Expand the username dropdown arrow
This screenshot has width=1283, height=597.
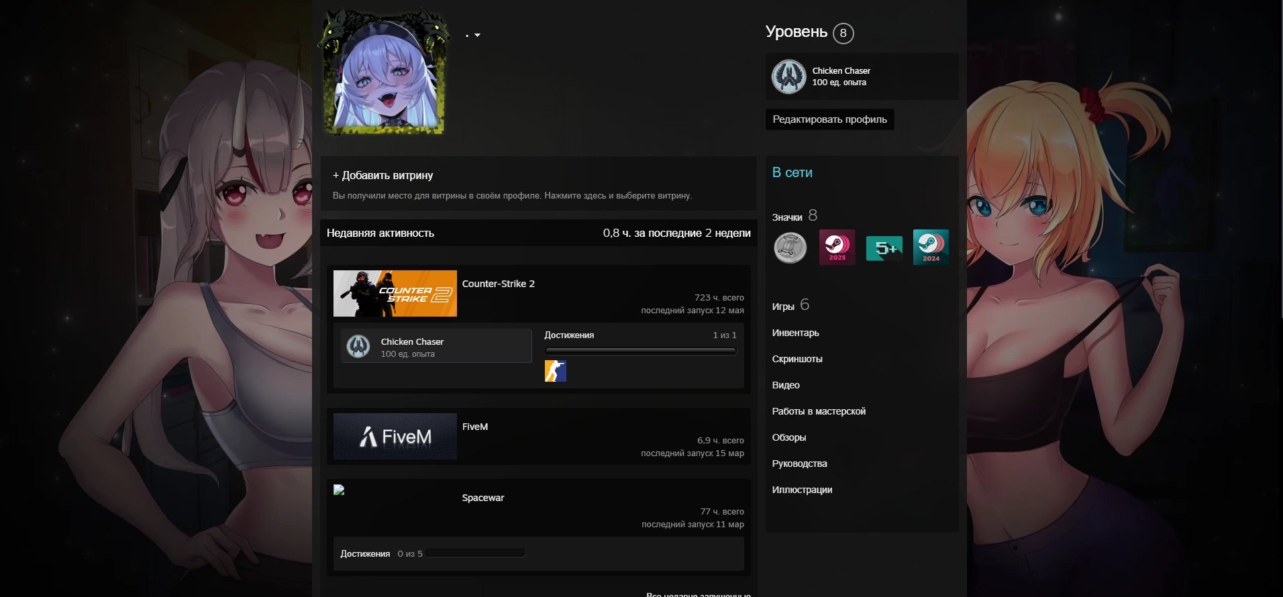click(x=477, y=35)
